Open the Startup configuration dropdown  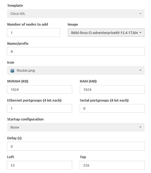[x=76, y=127]
